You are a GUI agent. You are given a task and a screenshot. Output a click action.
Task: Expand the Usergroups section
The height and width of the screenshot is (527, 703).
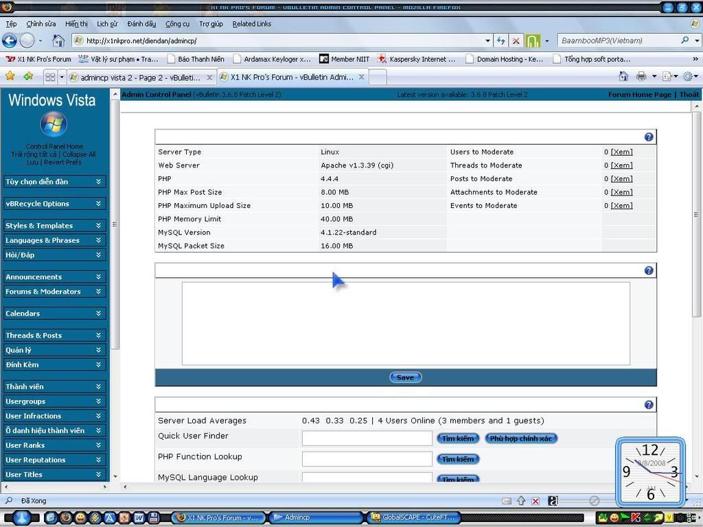point(54,401)
